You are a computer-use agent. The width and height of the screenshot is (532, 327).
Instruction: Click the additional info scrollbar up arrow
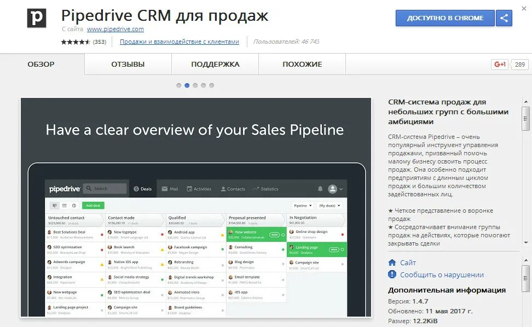(x=525, y=260)
